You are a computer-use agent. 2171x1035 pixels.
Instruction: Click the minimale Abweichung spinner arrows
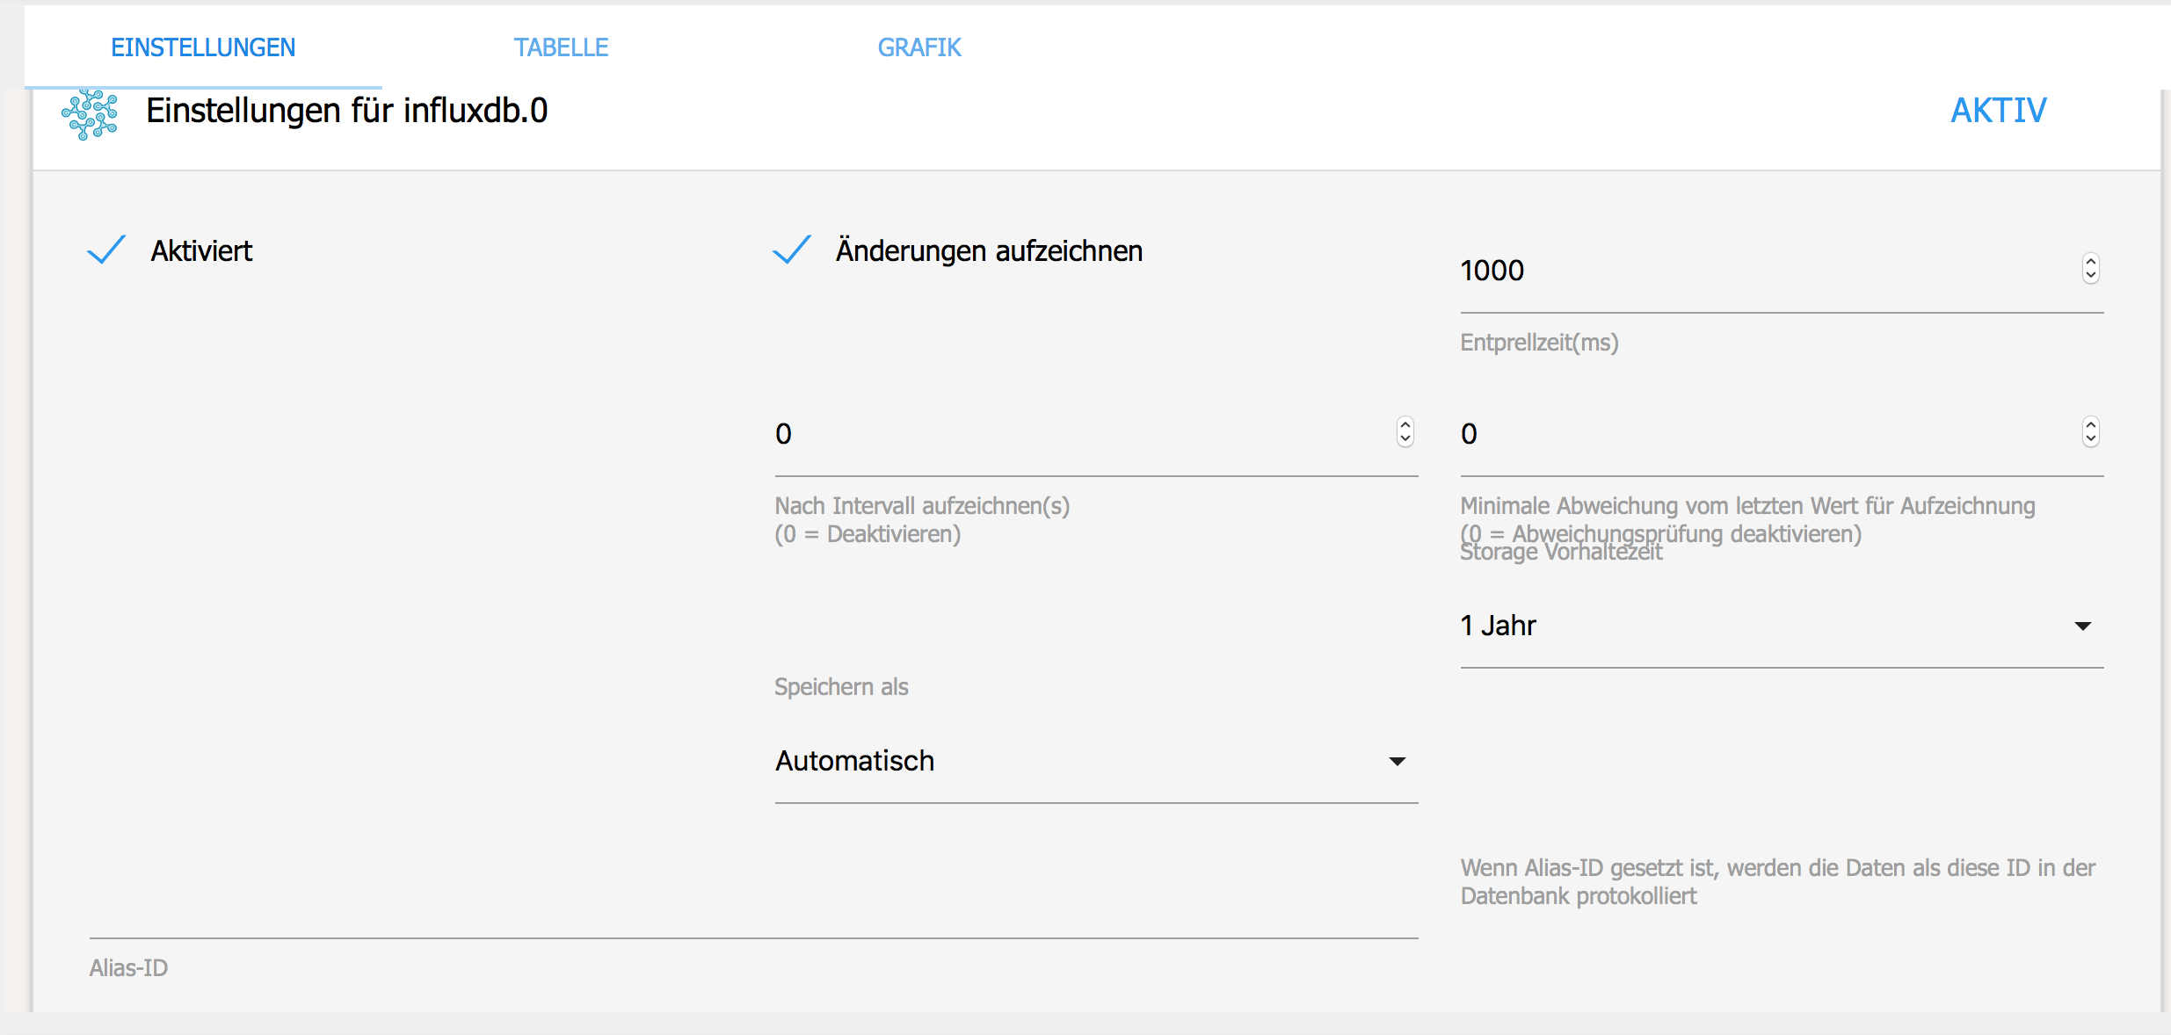click(x=2091, y=432)
